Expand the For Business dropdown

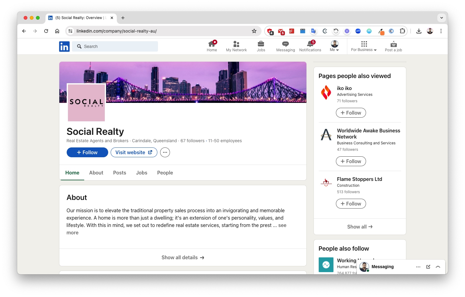click(364, 50)
